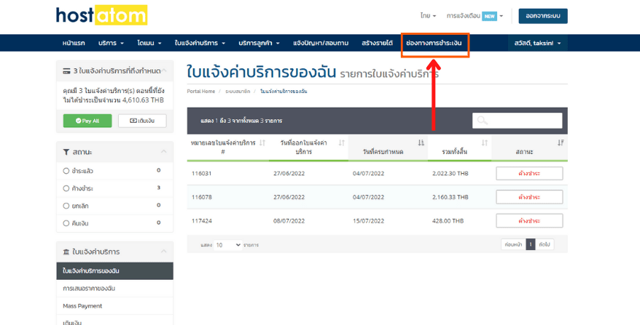Sort by invoice issue date column icon

[342, 143]
